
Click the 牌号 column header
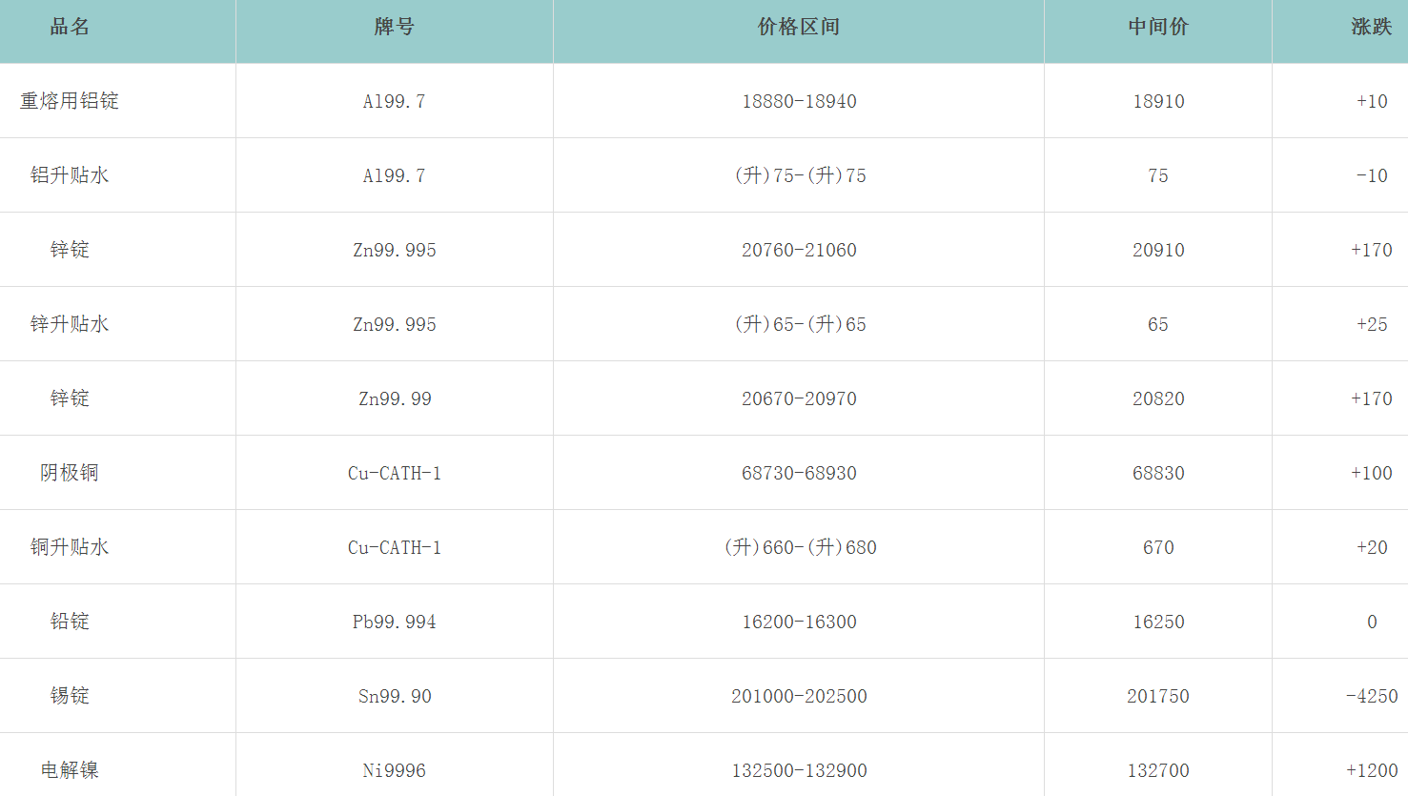(394, 27)
